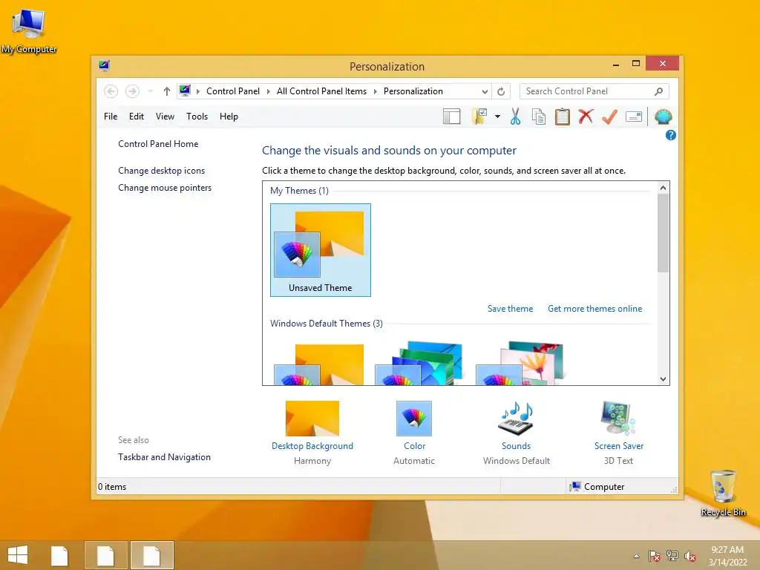Click the search magnifier icon
The image size is (760, 570).
click(659, 91)
